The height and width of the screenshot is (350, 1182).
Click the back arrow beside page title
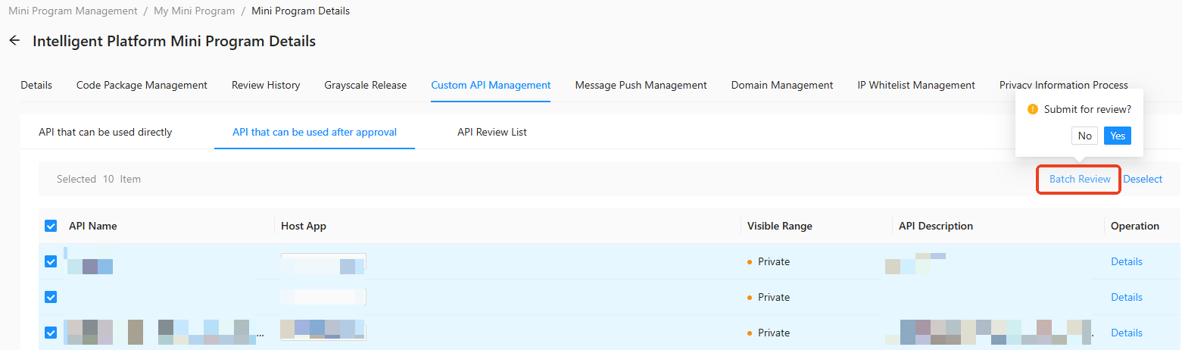(x=14, y=41)
